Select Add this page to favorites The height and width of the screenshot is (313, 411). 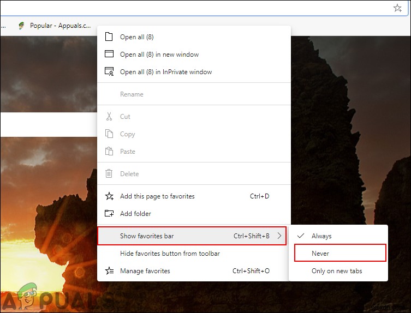click(x=194, y=196)
